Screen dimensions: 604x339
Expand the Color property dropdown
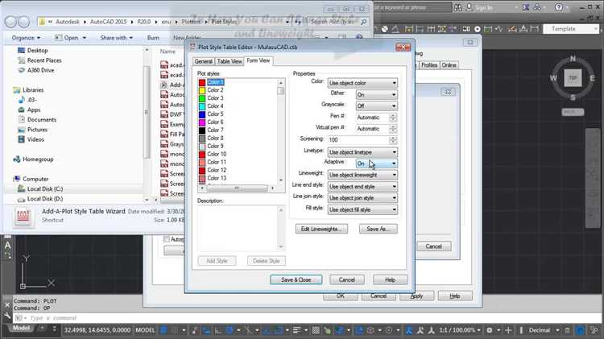362,83
